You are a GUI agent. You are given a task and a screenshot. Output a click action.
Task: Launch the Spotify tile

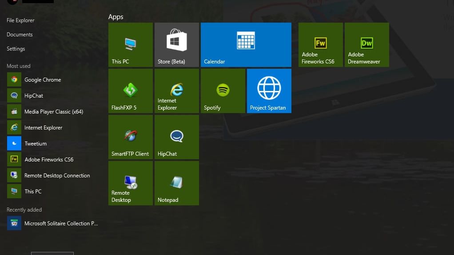point(223,91)
